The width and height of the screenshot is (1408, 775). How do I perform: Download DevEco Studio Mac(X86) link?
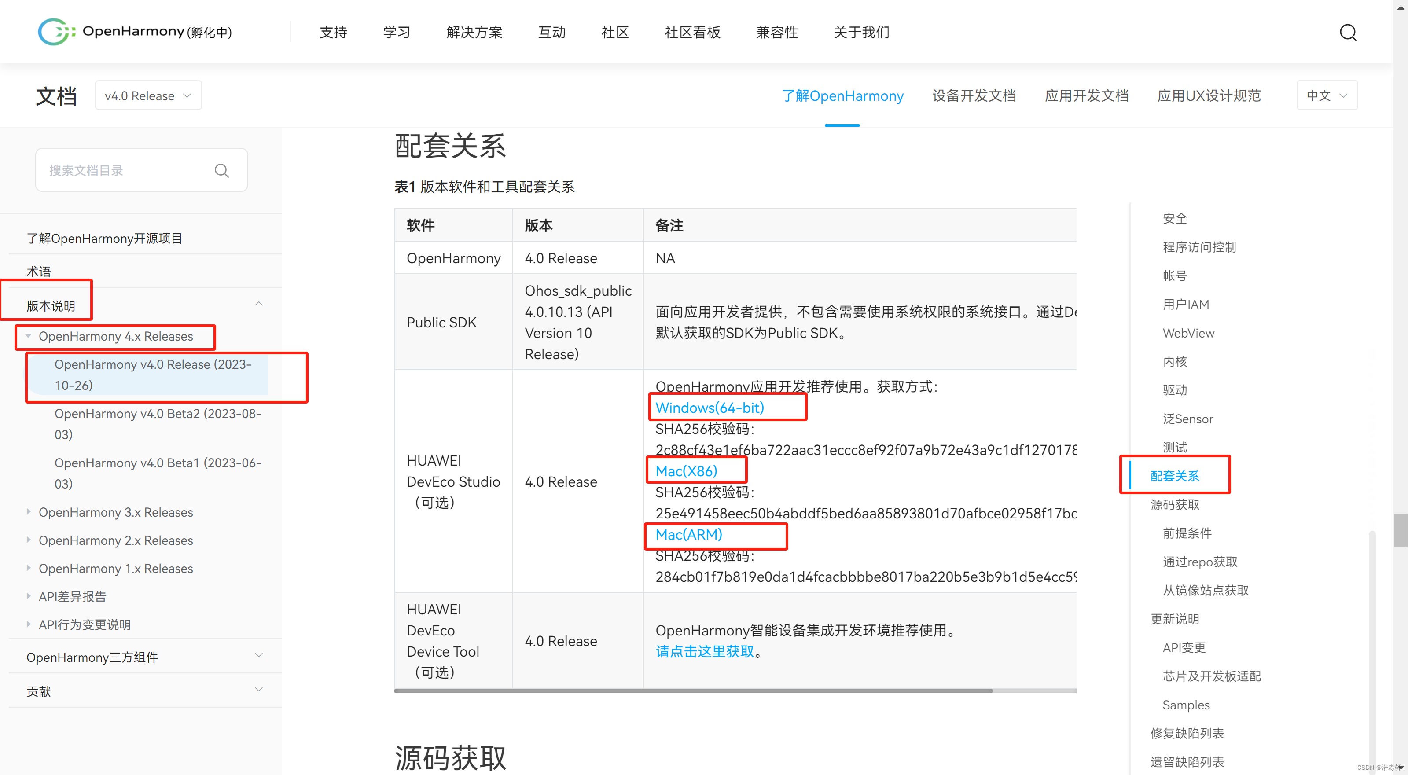coord(686,471)
